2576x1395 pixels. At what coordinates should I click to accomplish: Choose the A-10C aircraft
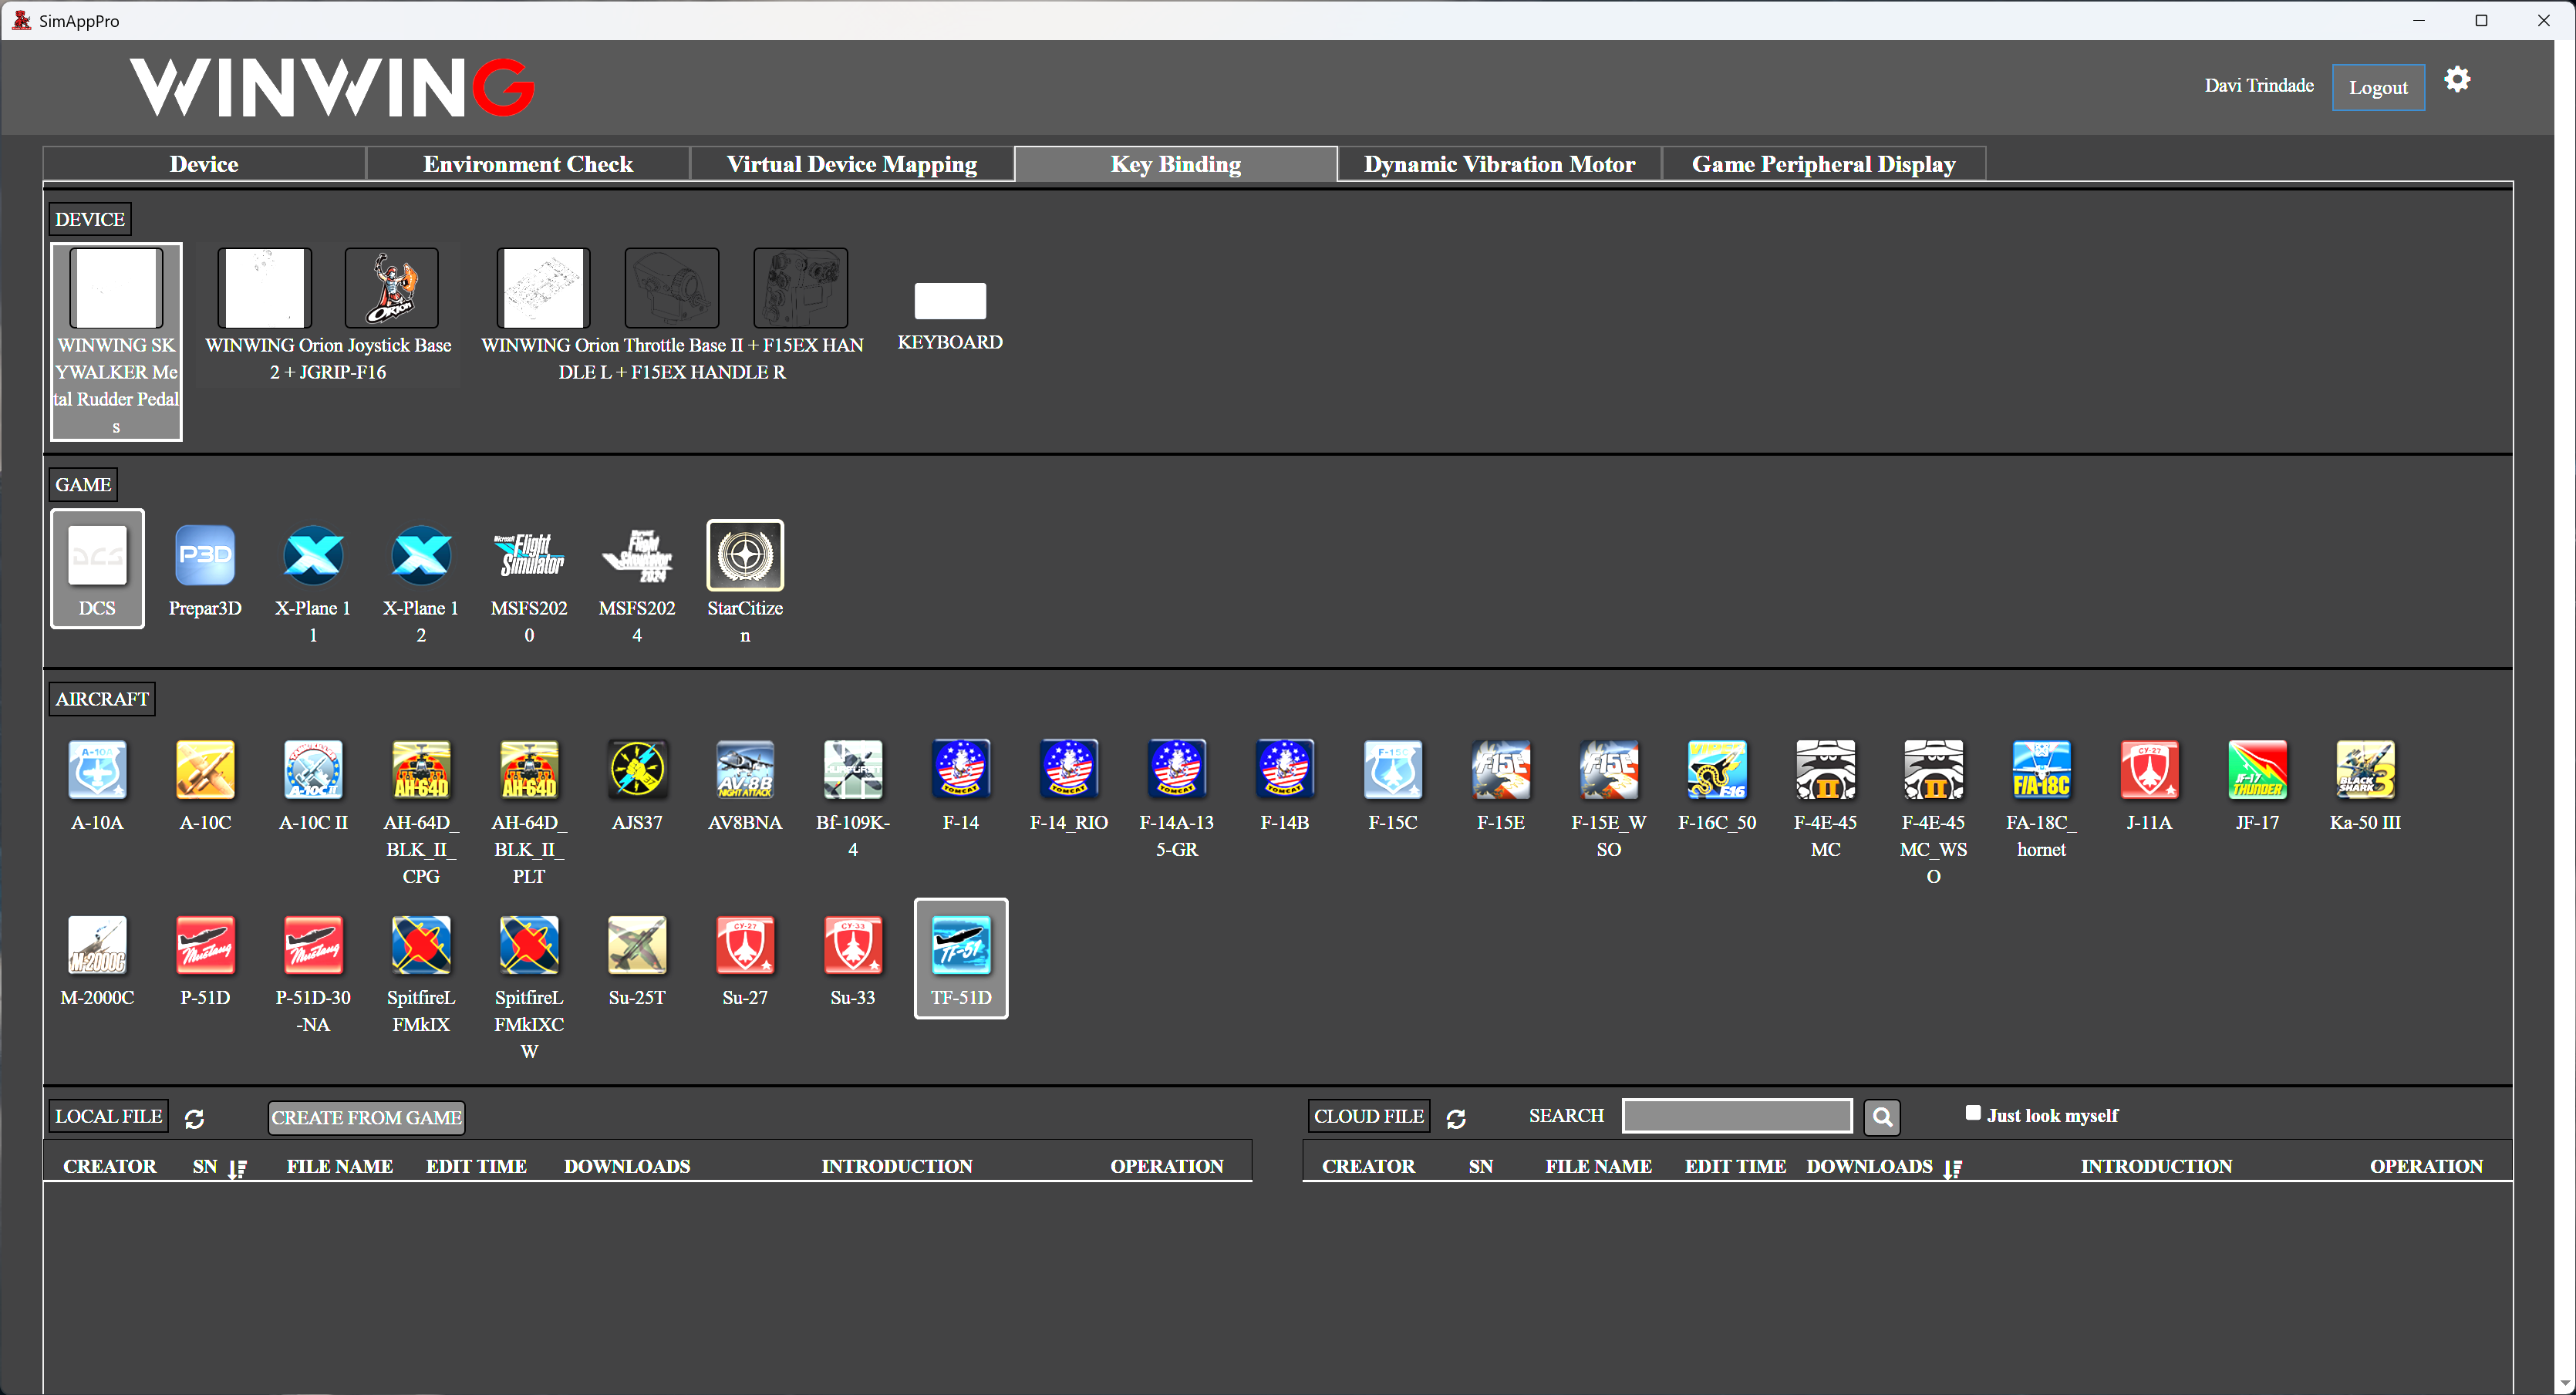coord(205,770)
